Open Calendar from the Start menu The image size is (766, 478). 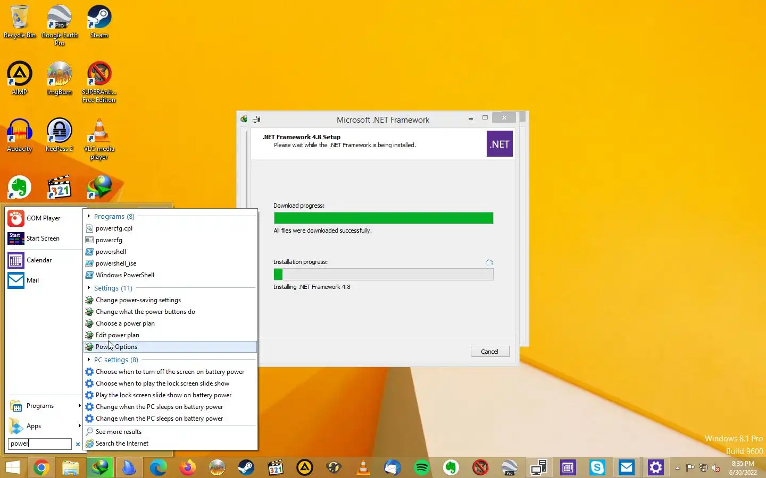[x=44, y=260]
